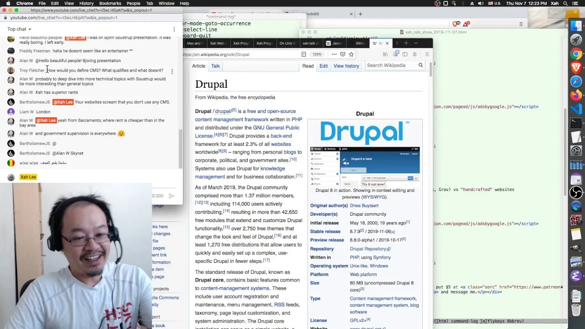Open the live chat options kebab menu
The width and height of the screenshot is (585, 329).
pyautogui.click(x=174, y=29)
